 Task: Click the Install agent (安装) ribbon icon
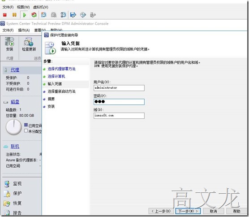(9, 42)
